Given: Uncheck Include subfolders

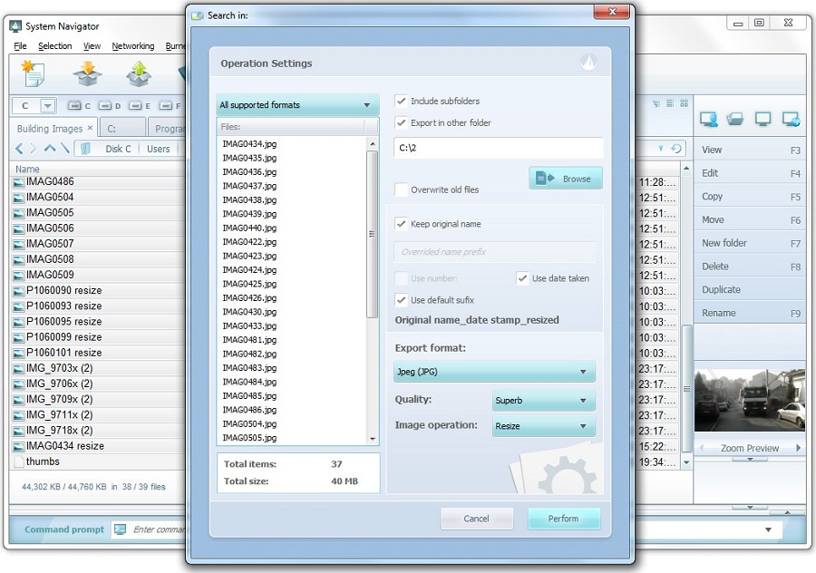Looking at the screenshot, I should point(399,101).
